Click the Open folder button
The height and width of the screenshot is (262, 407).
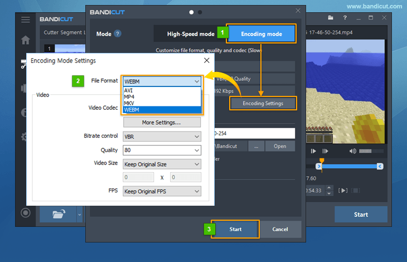(280, 146)
